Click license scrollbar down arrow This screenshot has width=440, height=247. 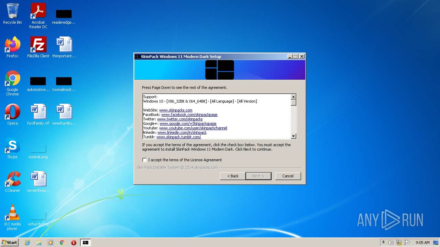pos(293,136)
